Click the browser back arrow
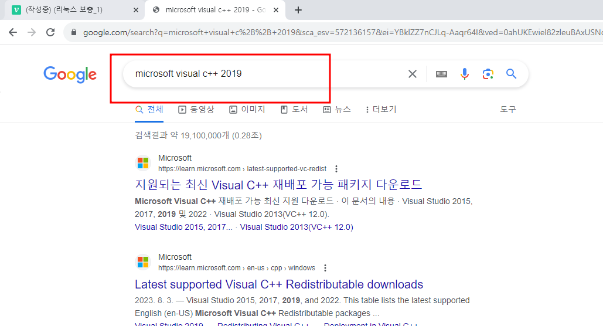603x326 pixels. click(x=13, y=32)
